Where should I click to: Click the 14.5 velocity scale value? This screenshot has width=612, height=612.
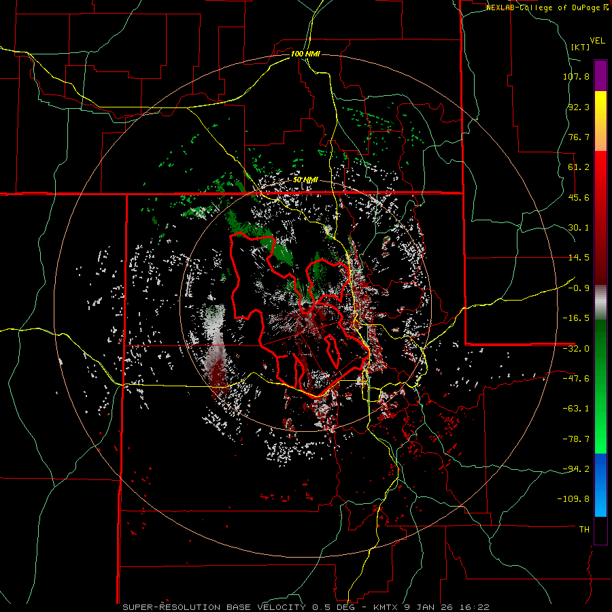click(x=579, y=258)
